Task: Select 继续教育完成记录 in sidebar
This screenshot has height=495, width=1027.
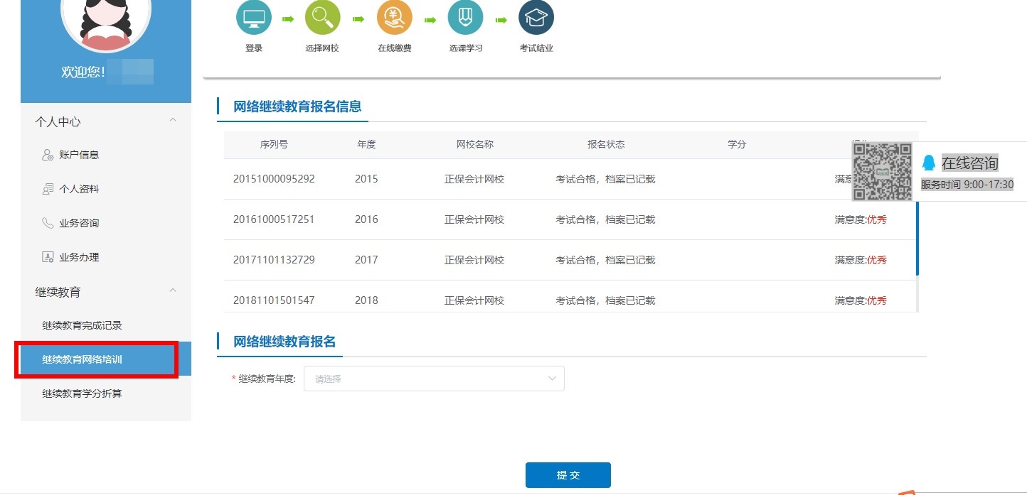Action: click(x=82, y=325)
